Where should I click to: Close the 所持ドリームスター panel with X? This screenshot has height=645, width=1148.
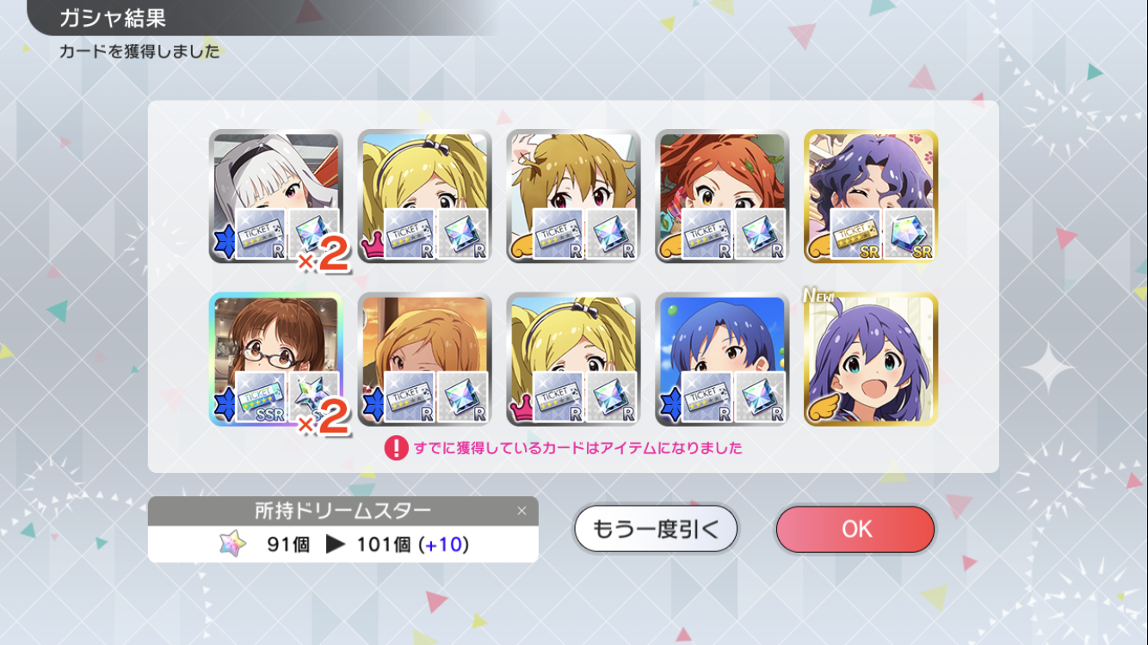click(522, 511)
